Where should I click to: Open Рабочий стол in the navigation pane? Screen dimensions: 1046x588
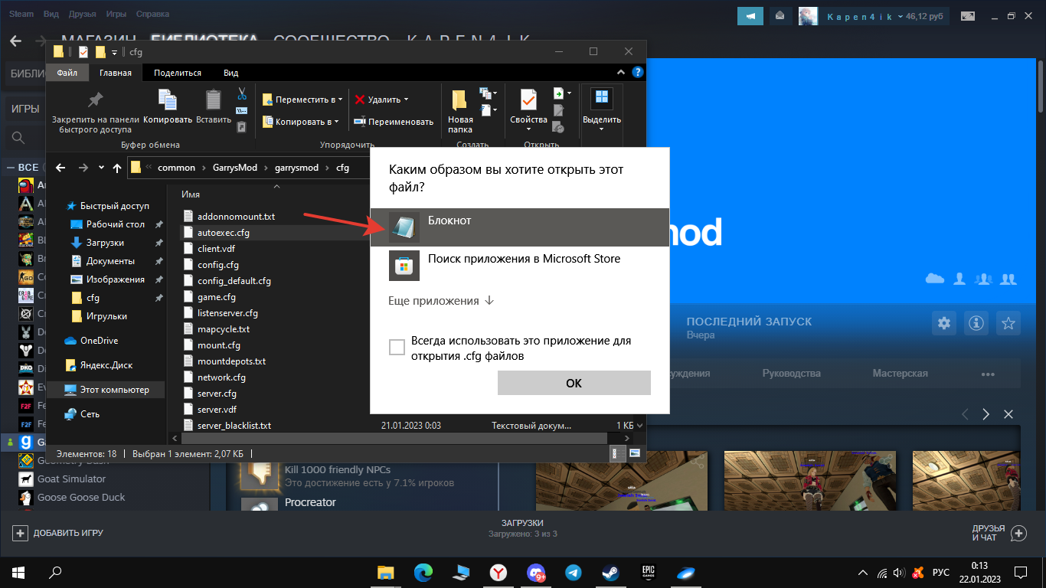pyautogui.click(x=116, y=224)
